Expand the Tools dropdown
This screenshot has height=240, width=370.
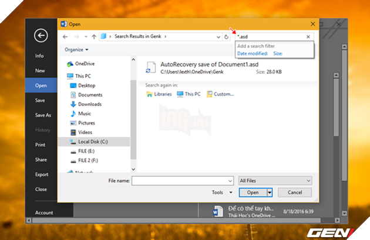click(x=220, y=192)
